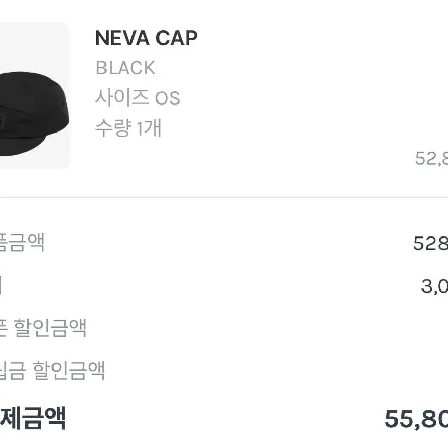This screenshot has width=448, height=448.
Task: Click the 528 product amount value
Action: point(431,244)
